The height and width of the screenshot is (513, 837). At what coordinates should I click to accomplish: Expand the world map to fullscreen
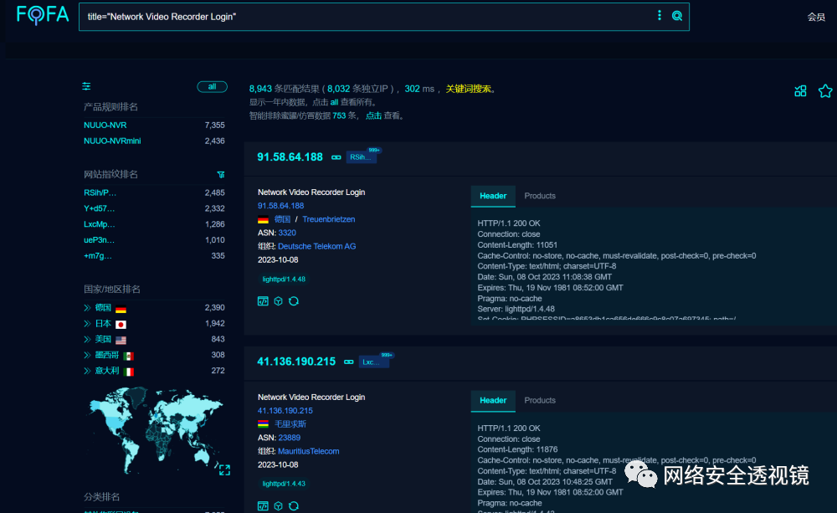[224, 469]
